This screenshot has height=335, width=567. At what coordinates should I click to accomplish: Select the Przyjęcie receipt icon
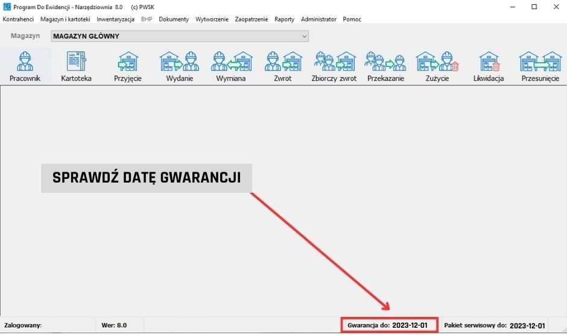(127, 66)
